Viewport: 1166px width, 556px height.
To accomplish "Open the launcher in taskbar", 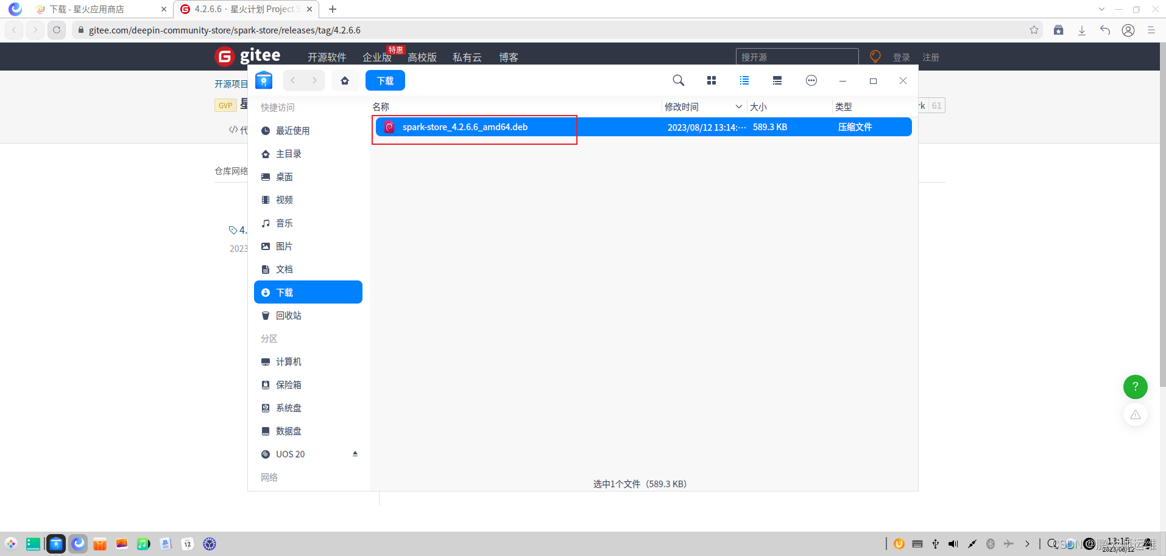I will click(11, 544).
